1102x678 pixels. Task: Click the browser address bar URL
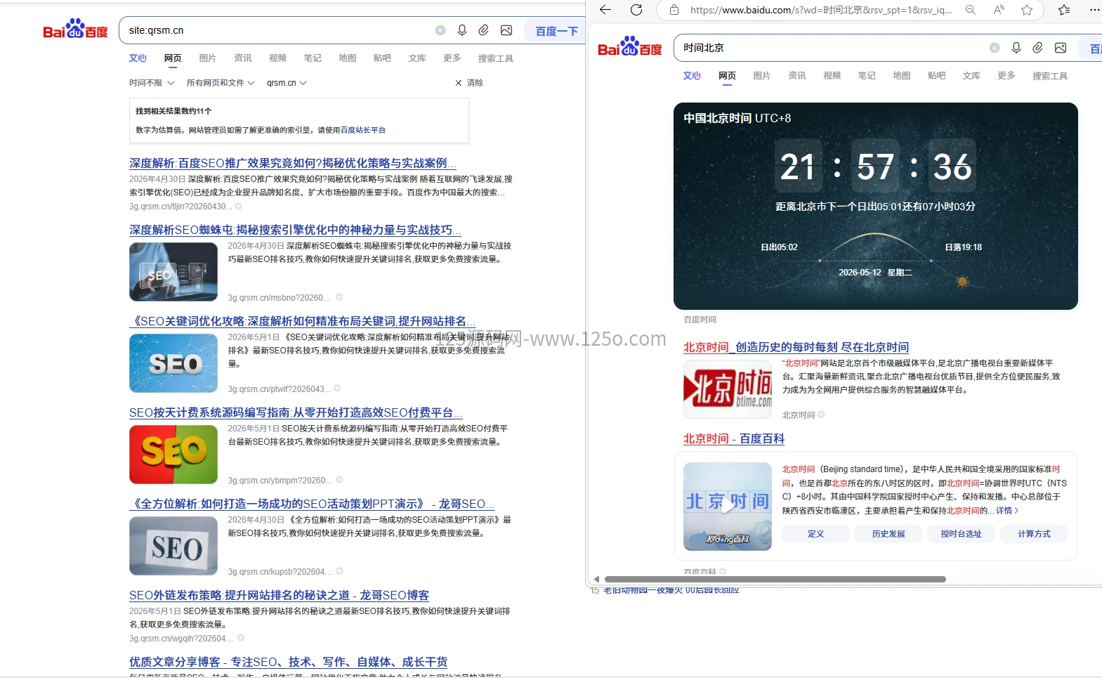coord(821,10)
